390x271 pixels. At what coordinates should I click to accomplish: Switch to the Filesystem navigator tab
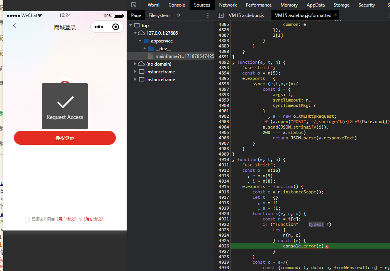point(159,15)
